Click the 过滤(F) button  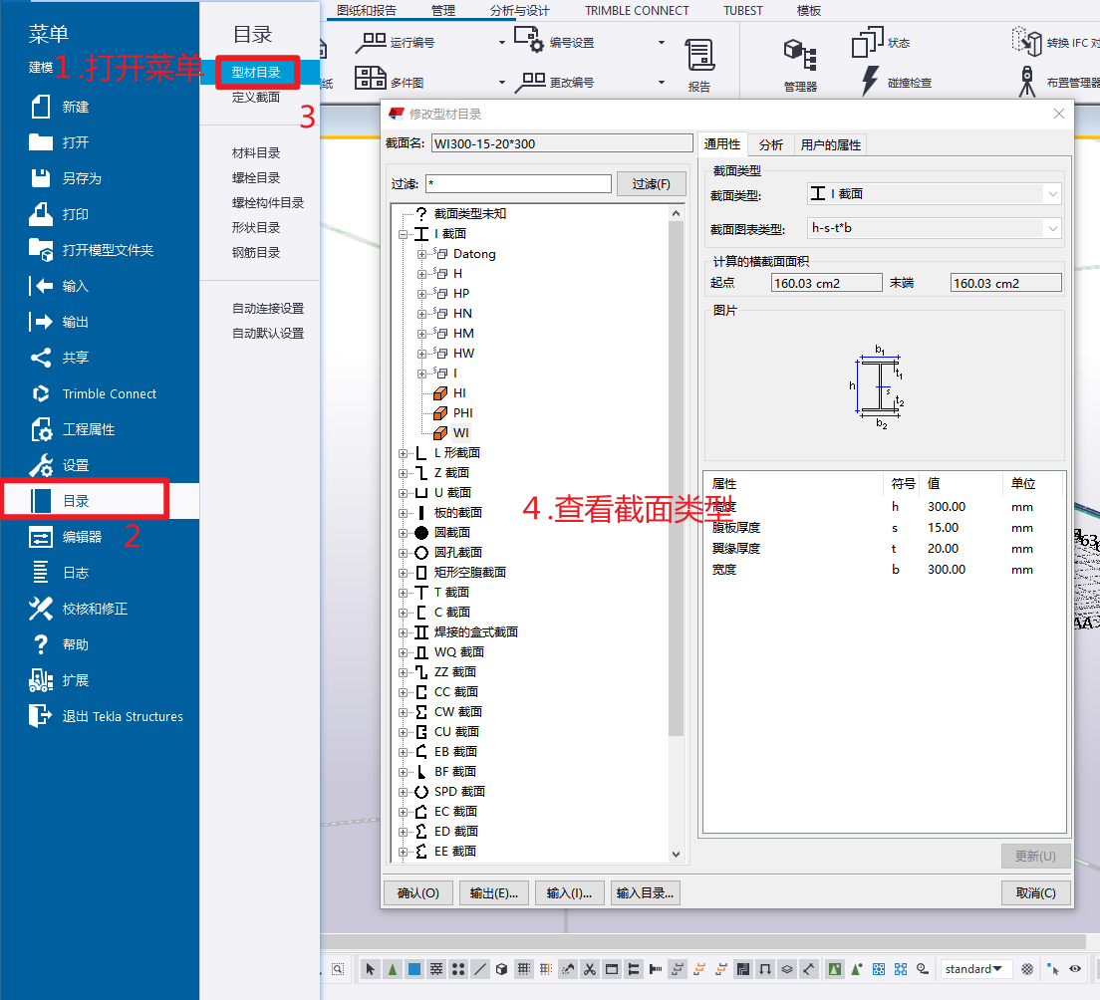[x=651, y=183]
